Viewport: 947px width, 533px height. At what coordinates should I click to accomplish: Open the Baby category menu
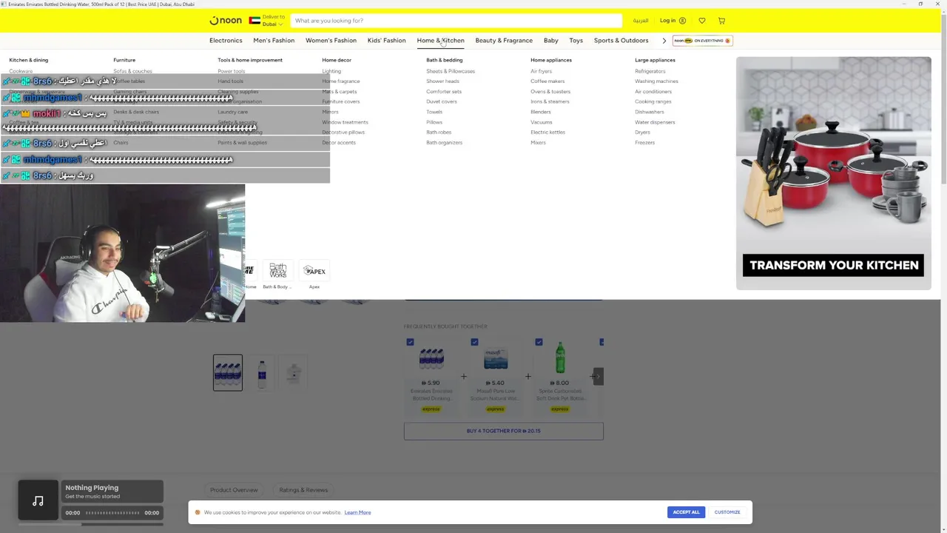tap(551, 41)
